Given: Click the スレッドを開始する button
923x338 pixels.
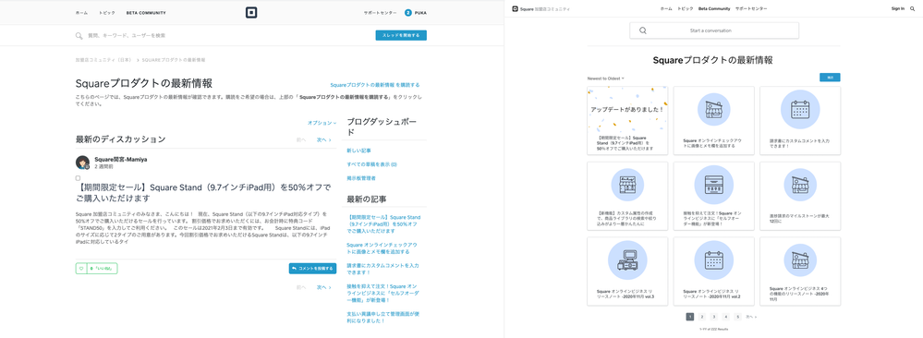Looking at the screenshot, I should 401,35.
